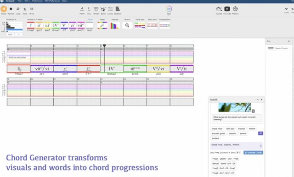Toggle the Lock icon in toolbar
The image size is (294, 177).
[x=287, y=9]
